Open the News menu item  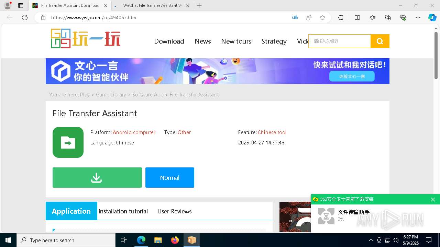[203, 41]
